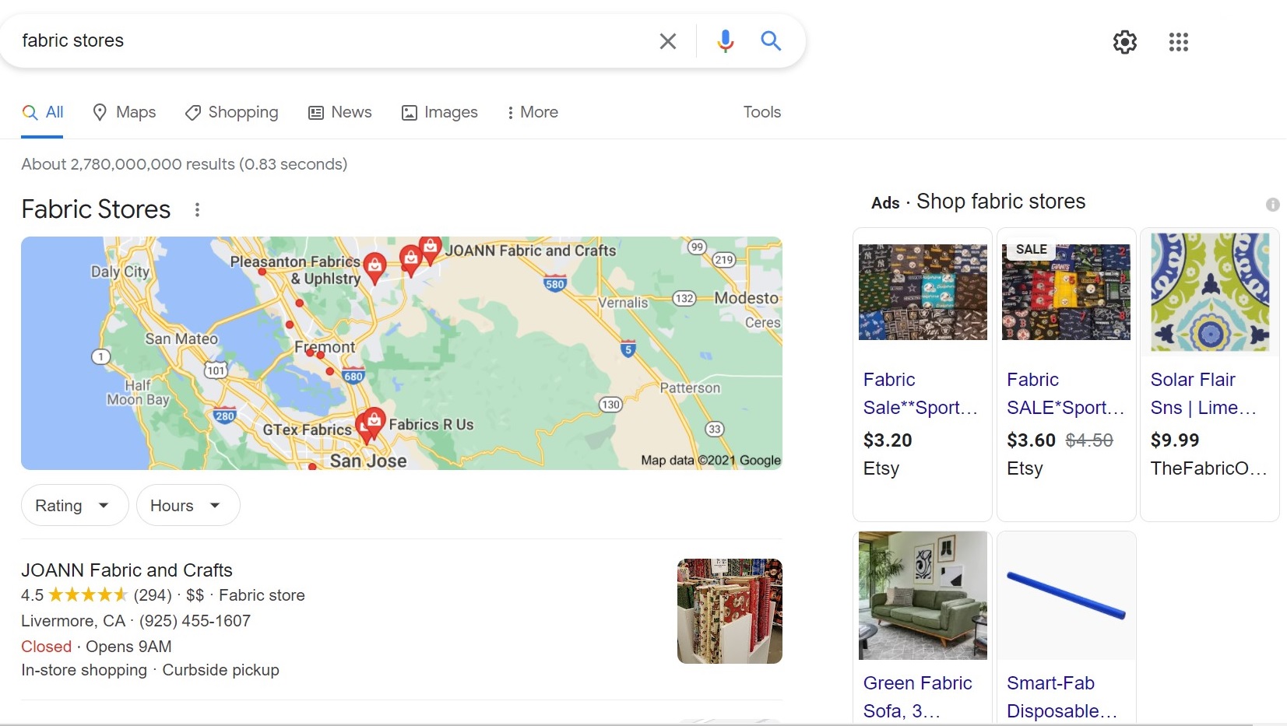Click the Daly City label on the map
The height and width of the screenshot is (726, 1287).
120,272
